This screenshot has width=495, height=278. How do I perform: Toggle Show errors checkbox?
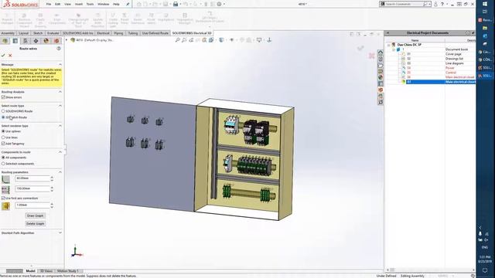(3, 97)
